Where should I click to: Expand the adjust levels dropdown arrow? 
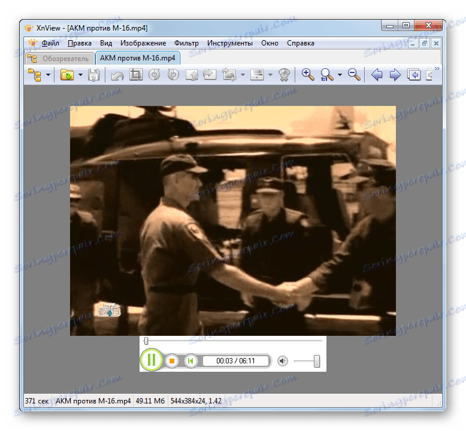pyautogui.click(x=270, y=75)
